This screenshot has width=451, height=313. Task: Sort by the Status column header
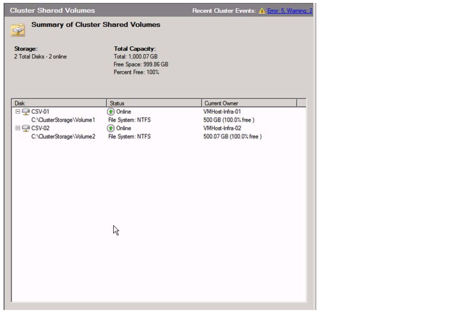coord(154,103)
